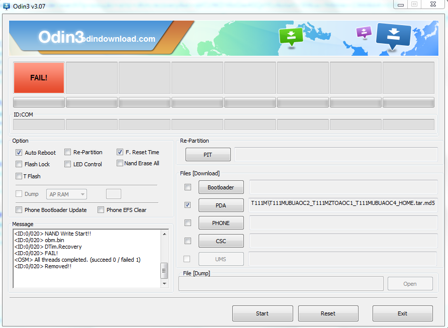Click the CSC file path field

coord(344,241)
